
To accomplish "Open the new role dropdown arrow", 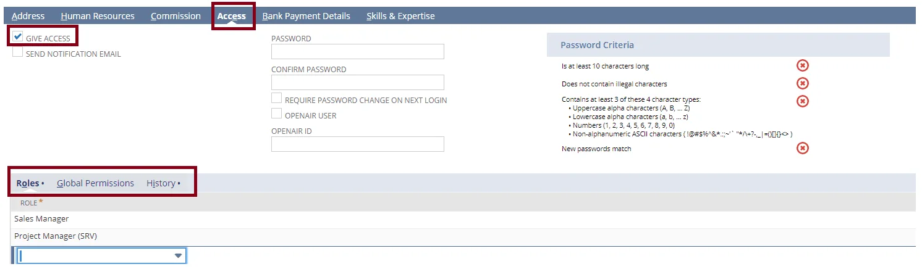I will [x=178, y=255].
